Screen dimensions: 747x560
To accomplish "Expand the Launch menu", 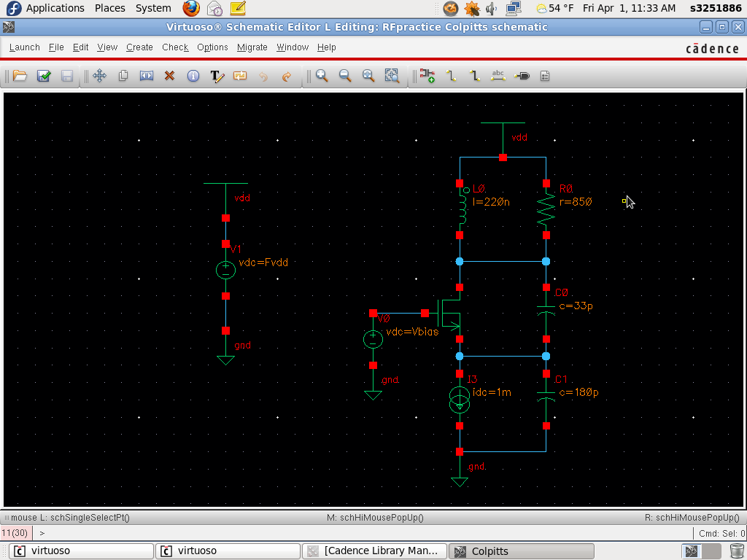I will click(24, 47).
